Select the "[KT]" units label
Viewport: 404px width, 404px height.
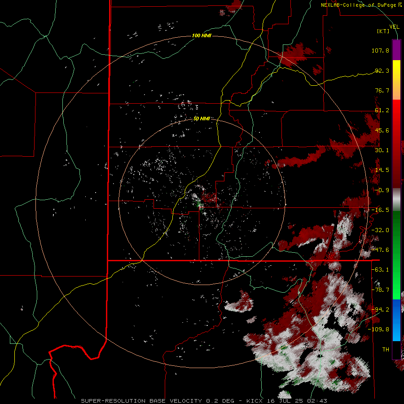383,31
